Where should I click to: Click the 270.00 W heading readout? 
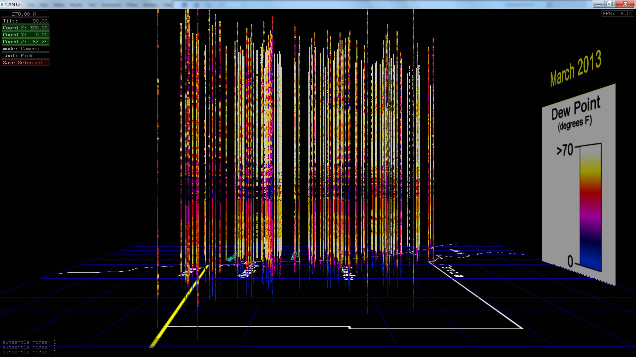pos(25,14)
